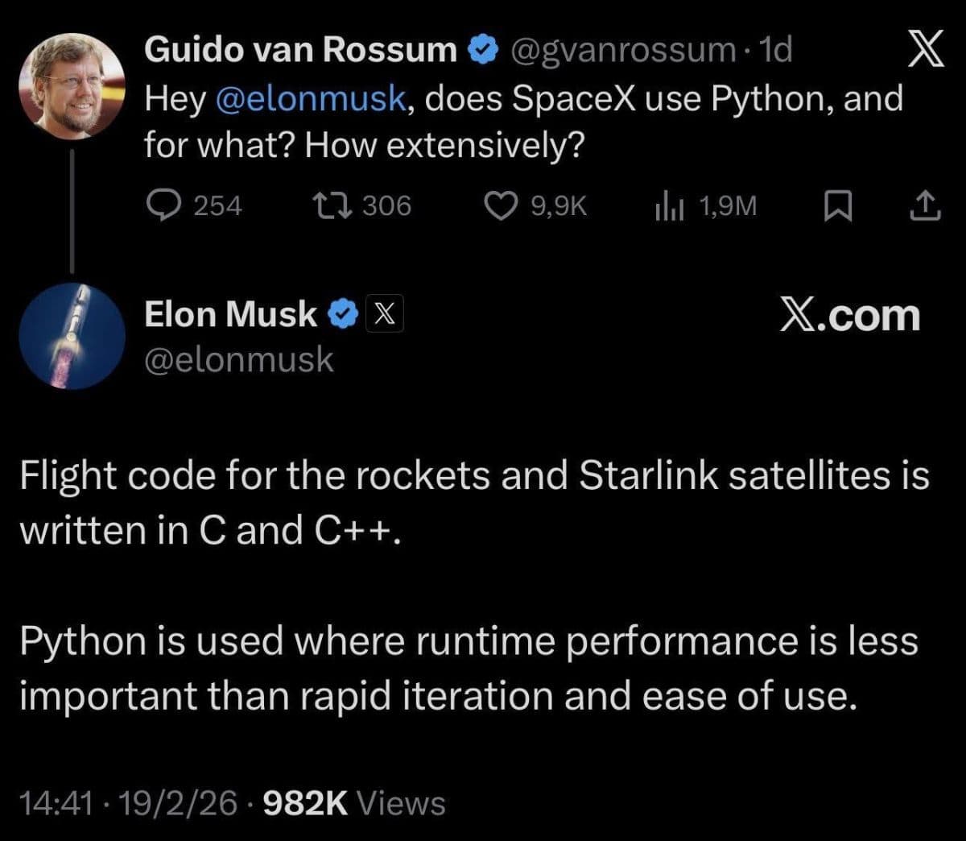966x841 pixels.
Task: Click the X affiliation badge beside Elon Musk
Action: click(385, 314)
